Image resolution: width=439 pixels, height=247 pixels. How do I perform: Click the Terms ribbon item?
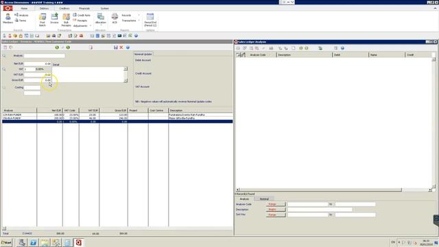[21, 21]
